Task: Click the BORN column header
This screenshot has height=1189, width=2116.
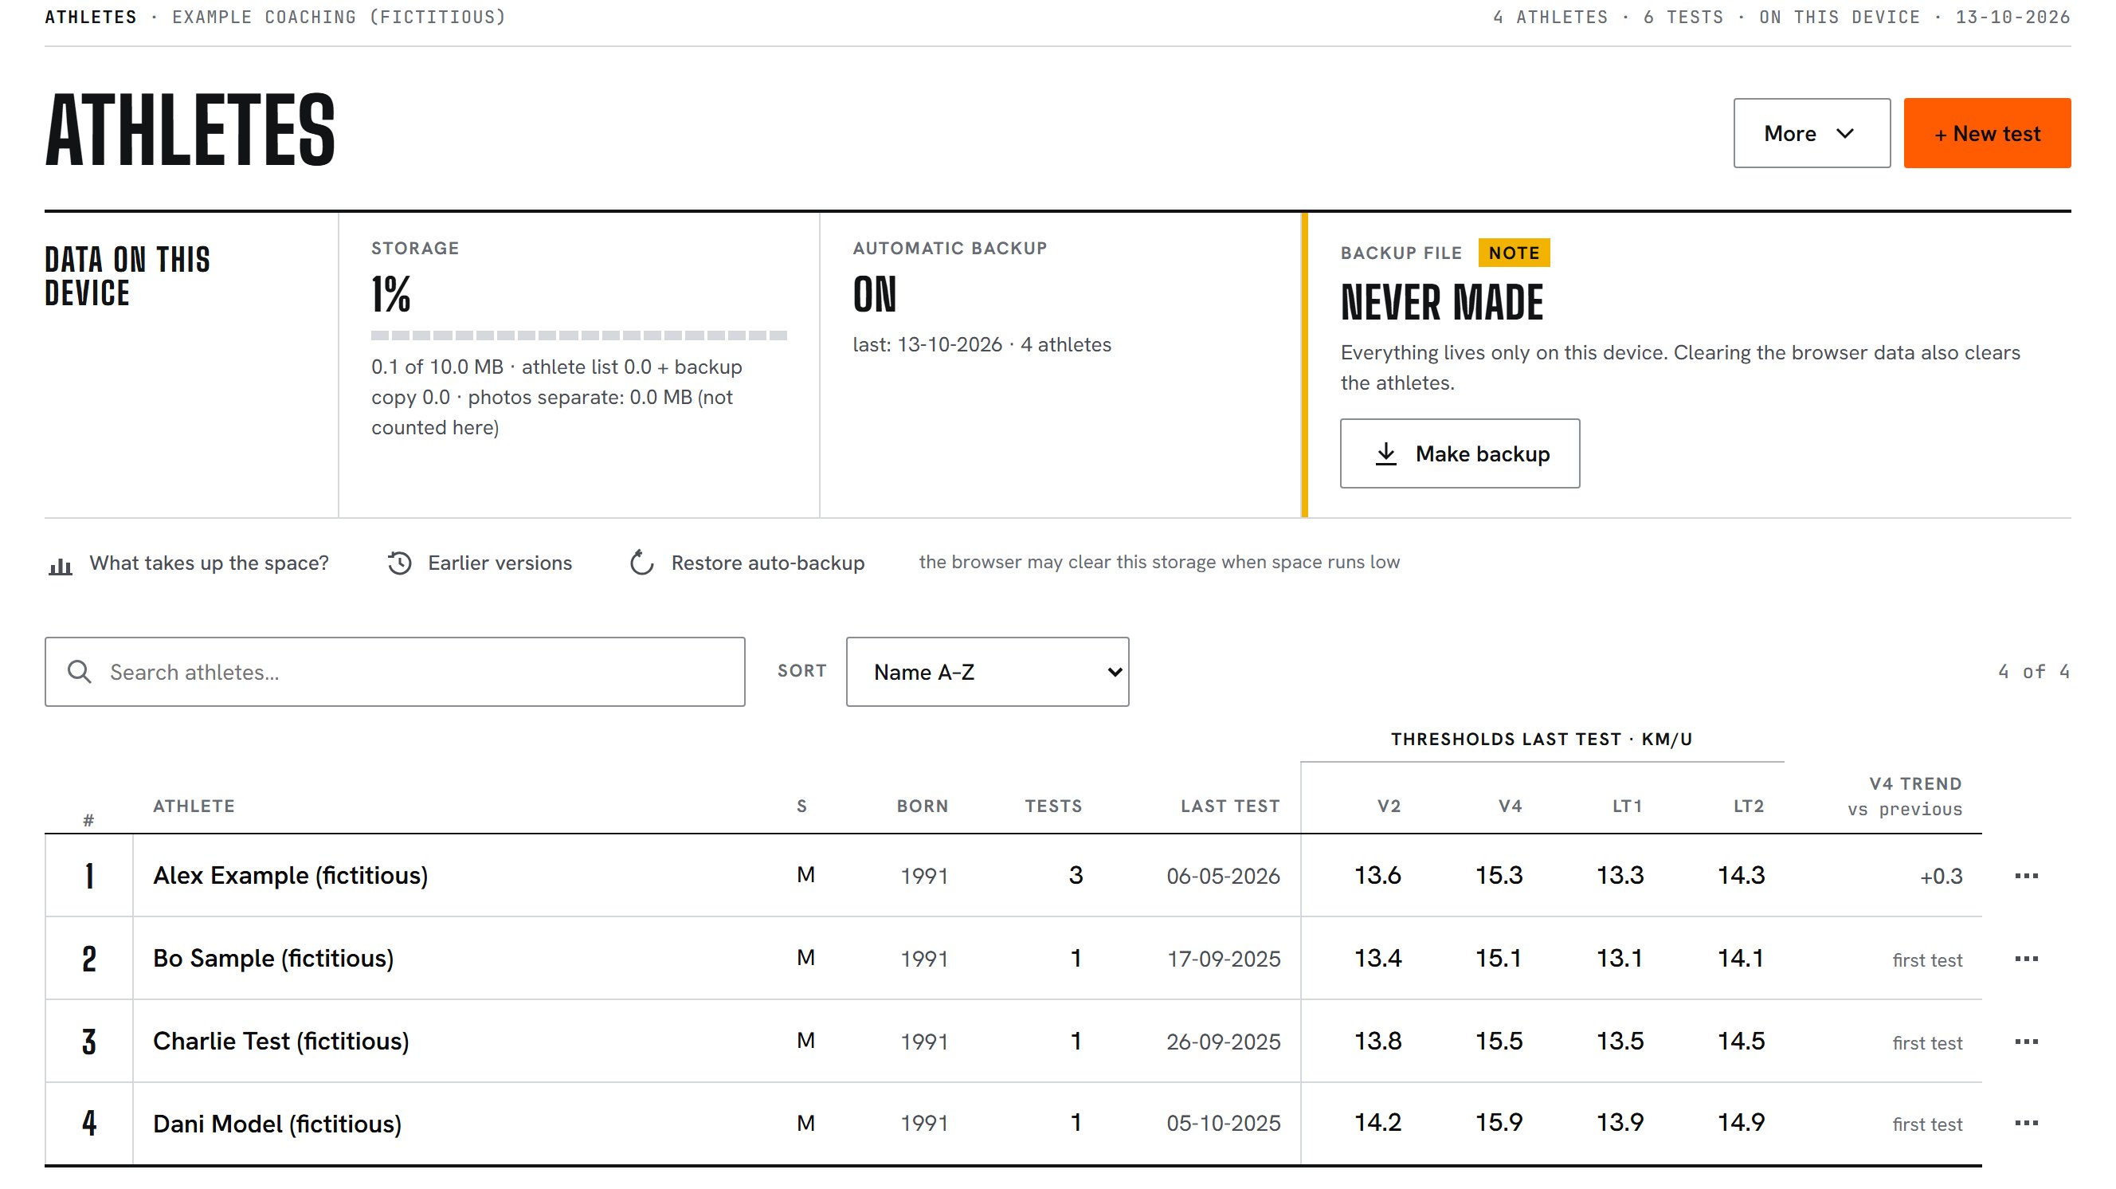Action: coord(923,806)
